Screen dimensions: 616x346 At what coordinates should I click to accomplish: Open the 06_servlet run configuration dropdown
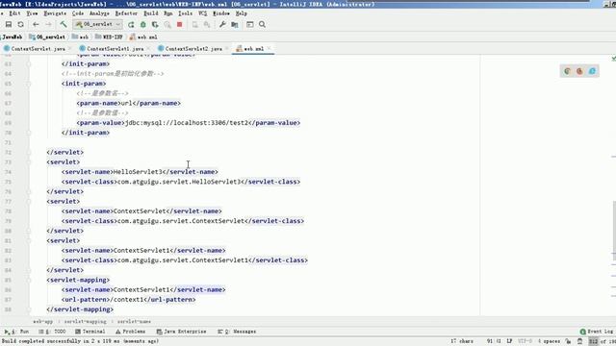(x=98, y=24)
